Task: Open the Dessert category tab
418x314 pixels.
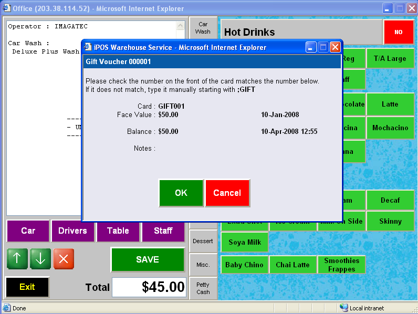Action: (x=203, y=241)
